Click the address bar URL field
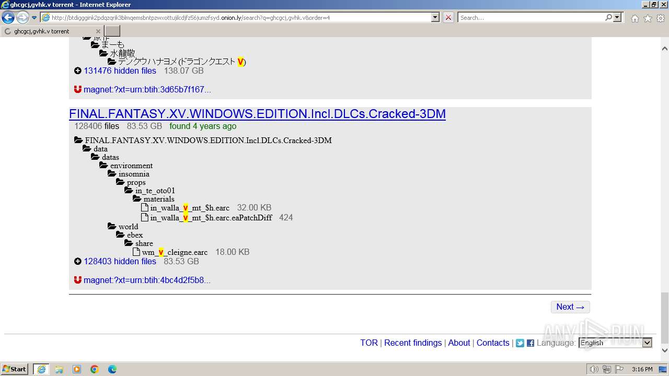Image resolution: width=669 pixels, height=376 pixels. (x=236, y=17)
